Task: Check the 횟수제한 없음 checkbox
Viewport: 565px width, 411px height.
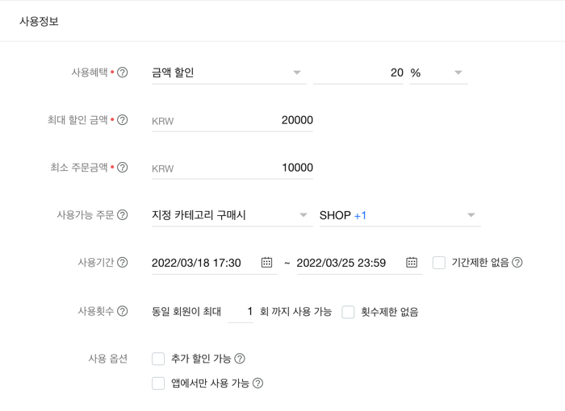Action: [348, 312]
